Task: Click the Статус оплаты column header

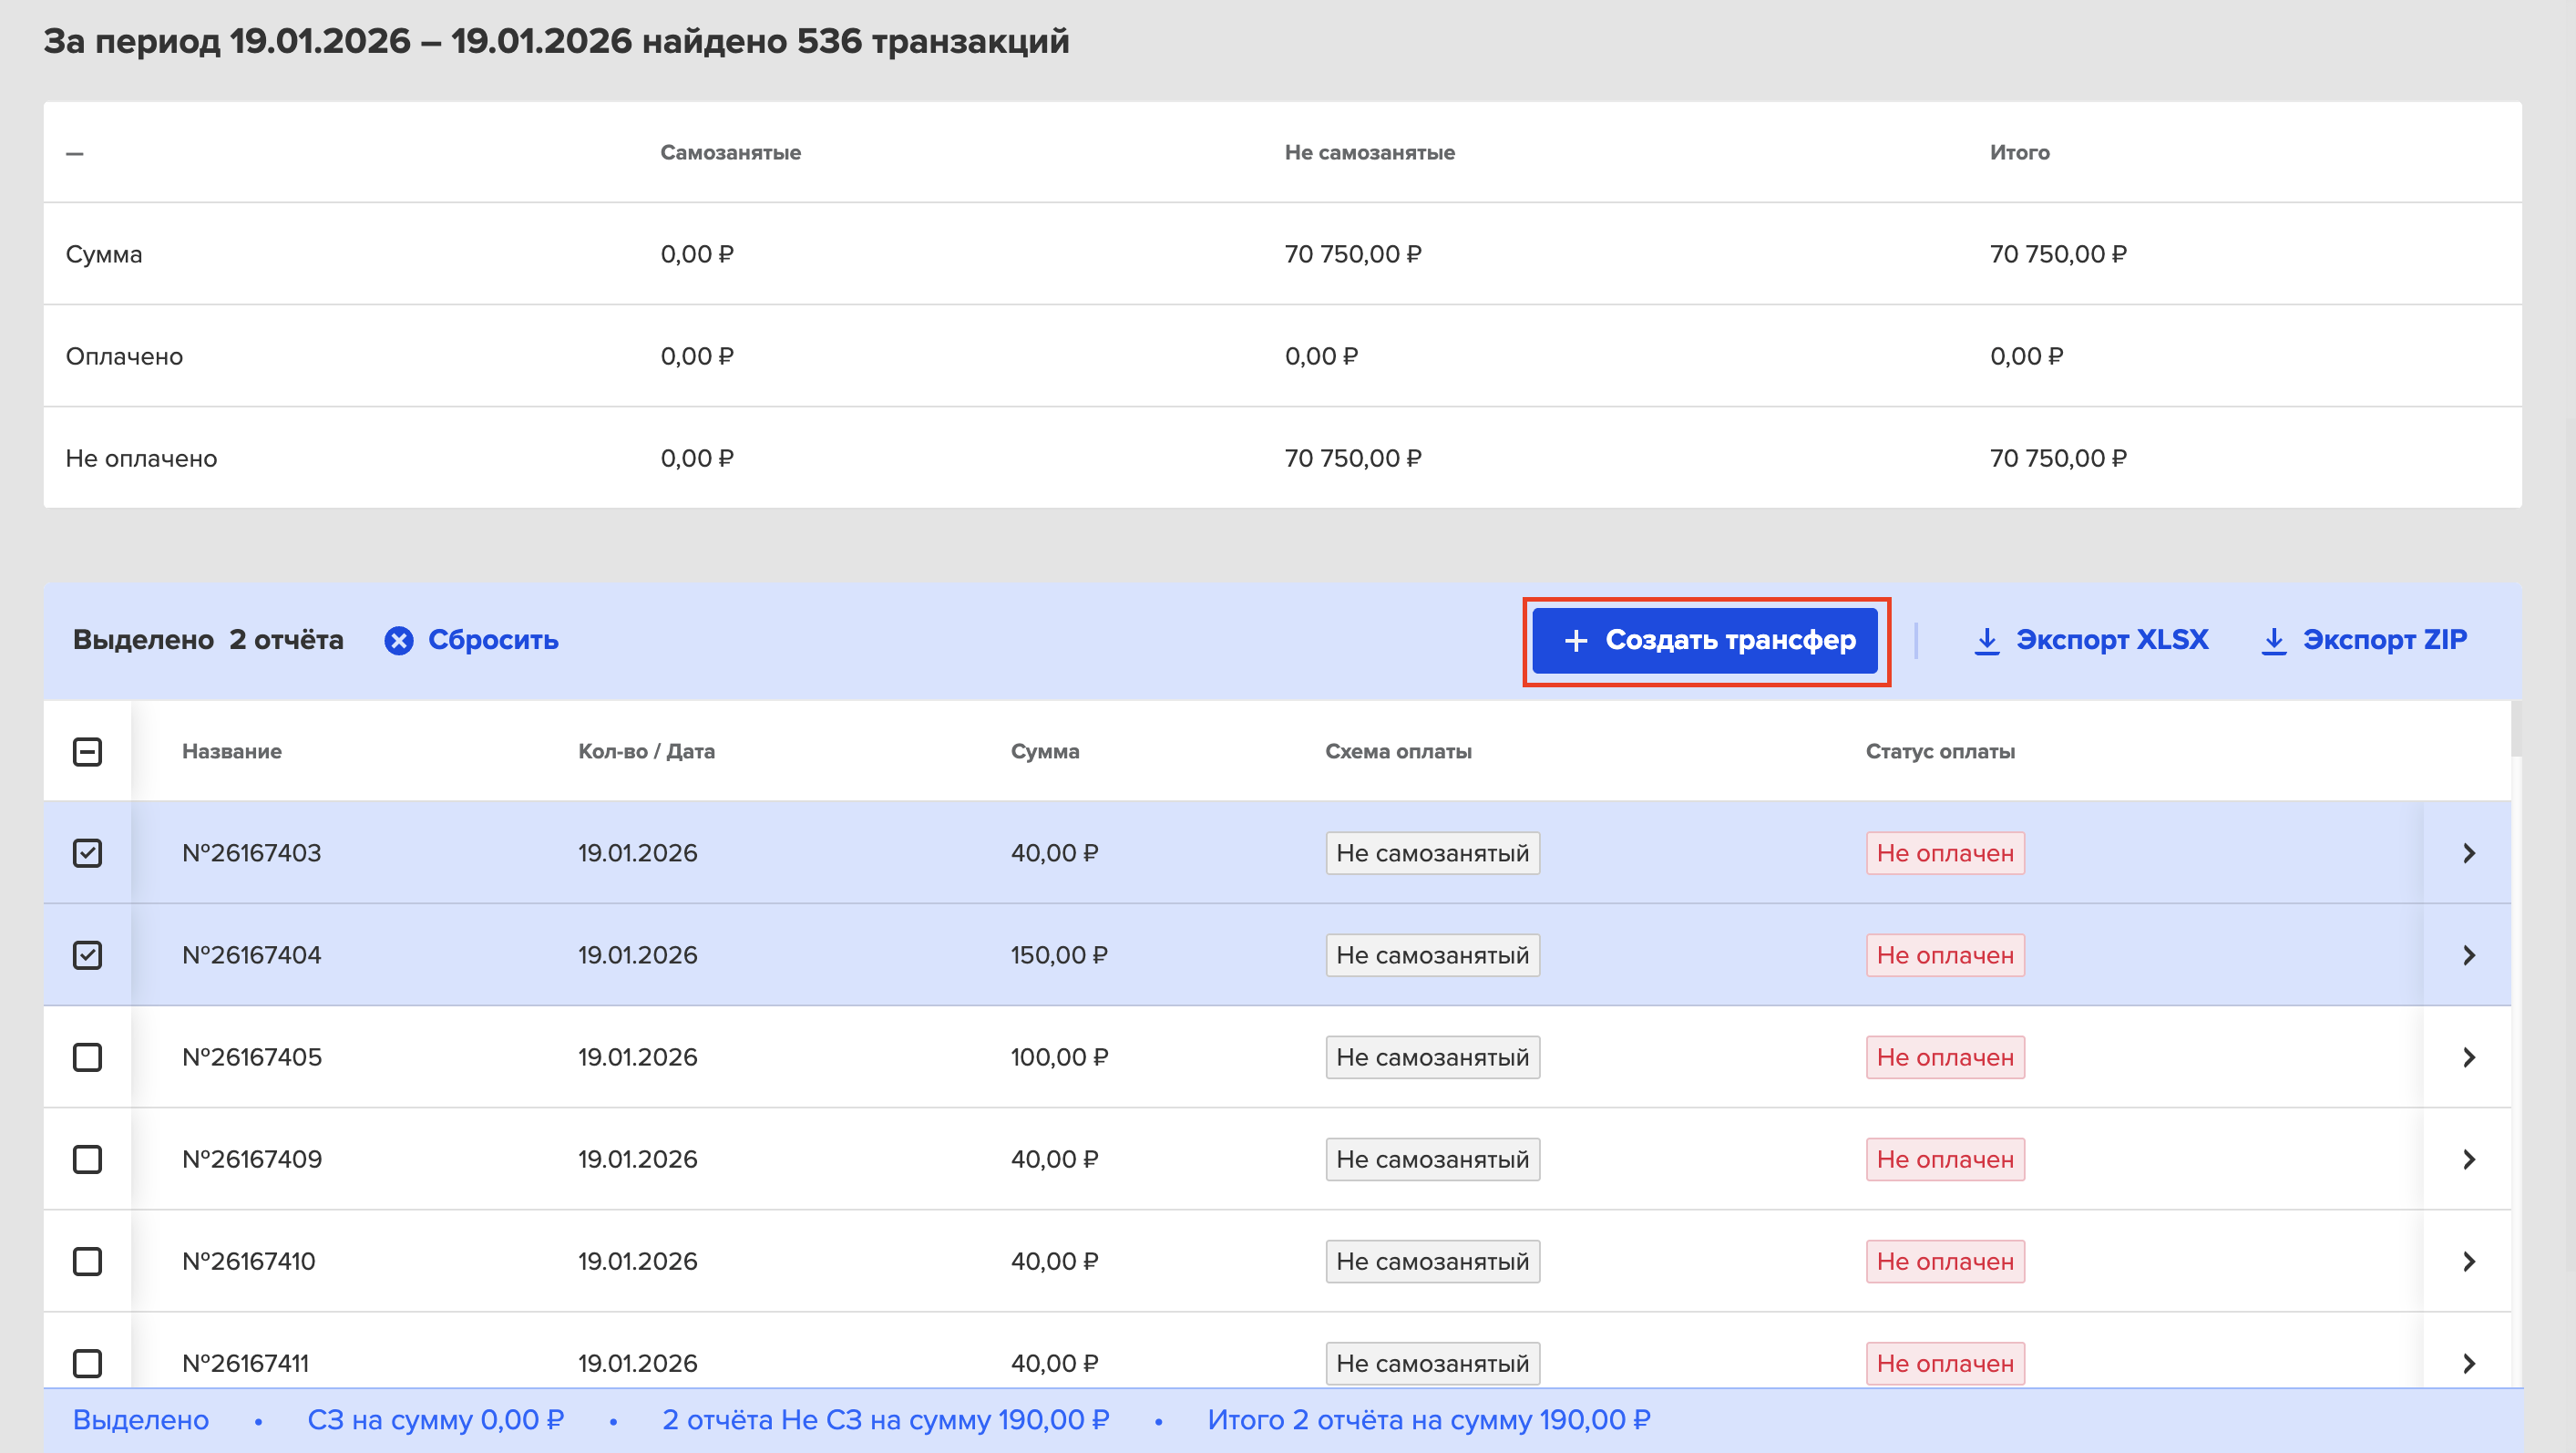Action: pyautogui.click(x=1940, y=751)
